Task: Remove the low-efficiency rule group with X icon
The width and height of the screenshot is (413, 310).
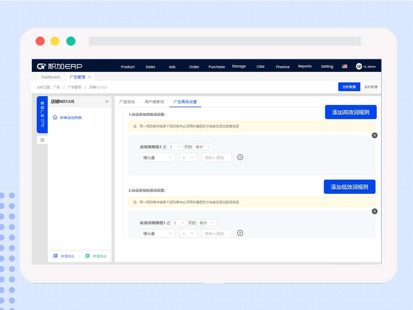Action: (375, 212)
